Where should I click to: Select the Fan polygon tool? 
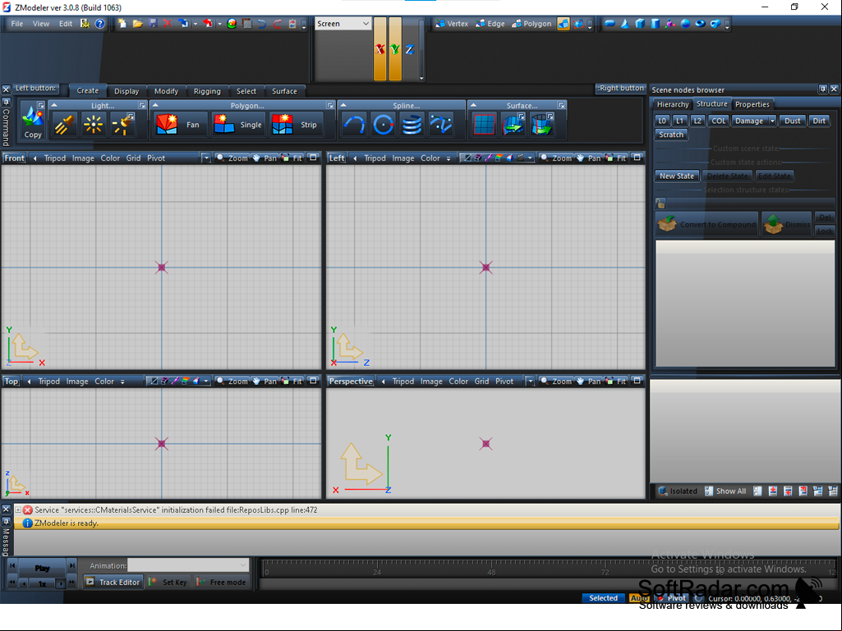click(x=180, y=125)
